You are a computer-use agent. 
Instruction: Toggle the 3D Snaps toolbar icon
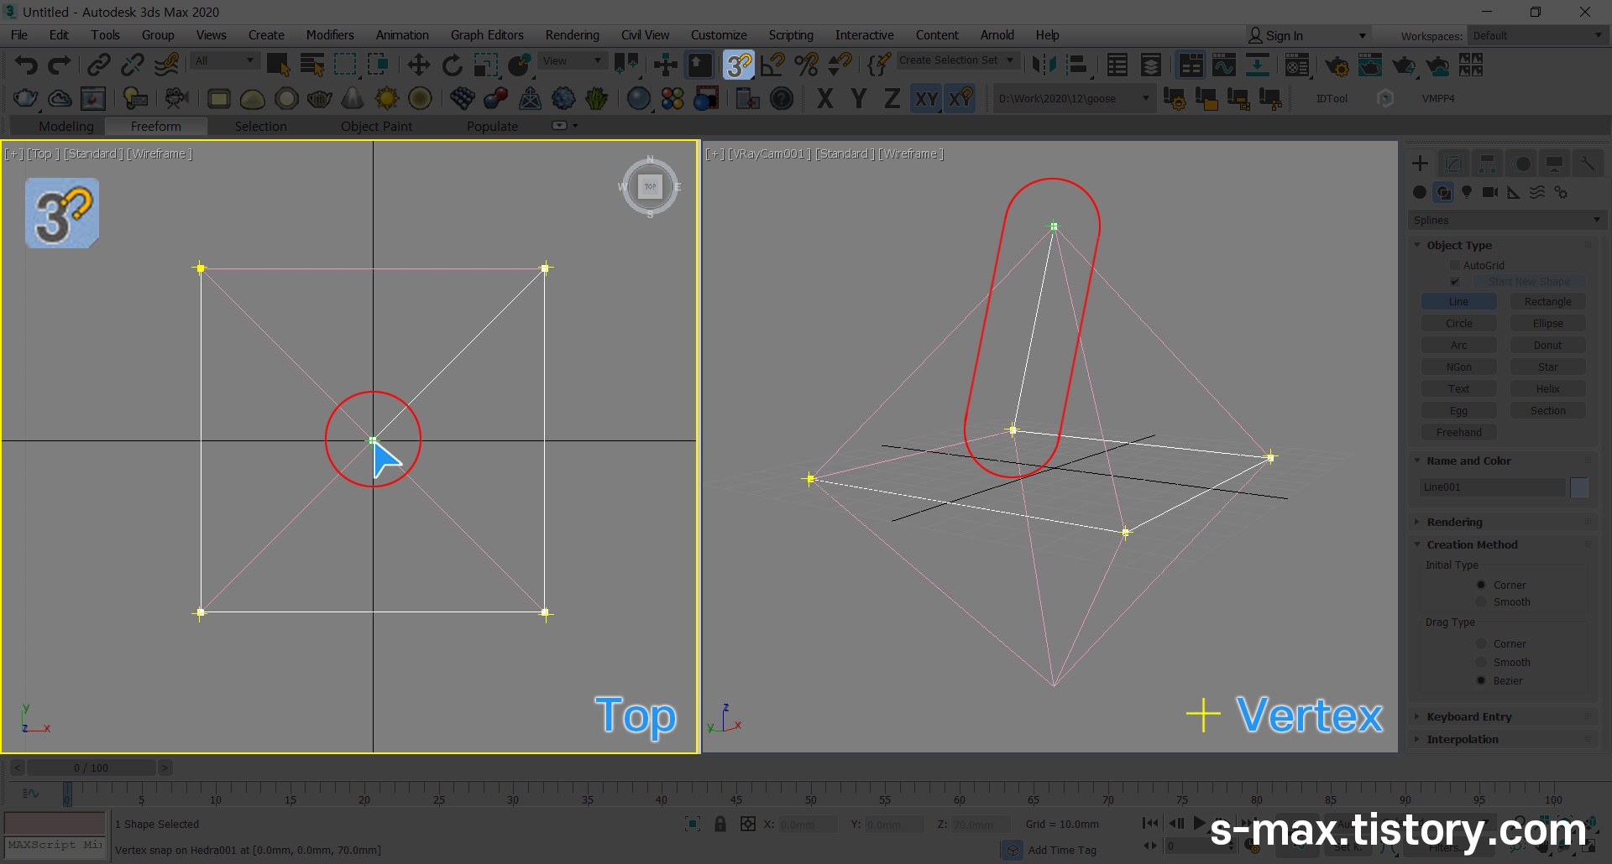pyautogui.click(x=739, y=65)
